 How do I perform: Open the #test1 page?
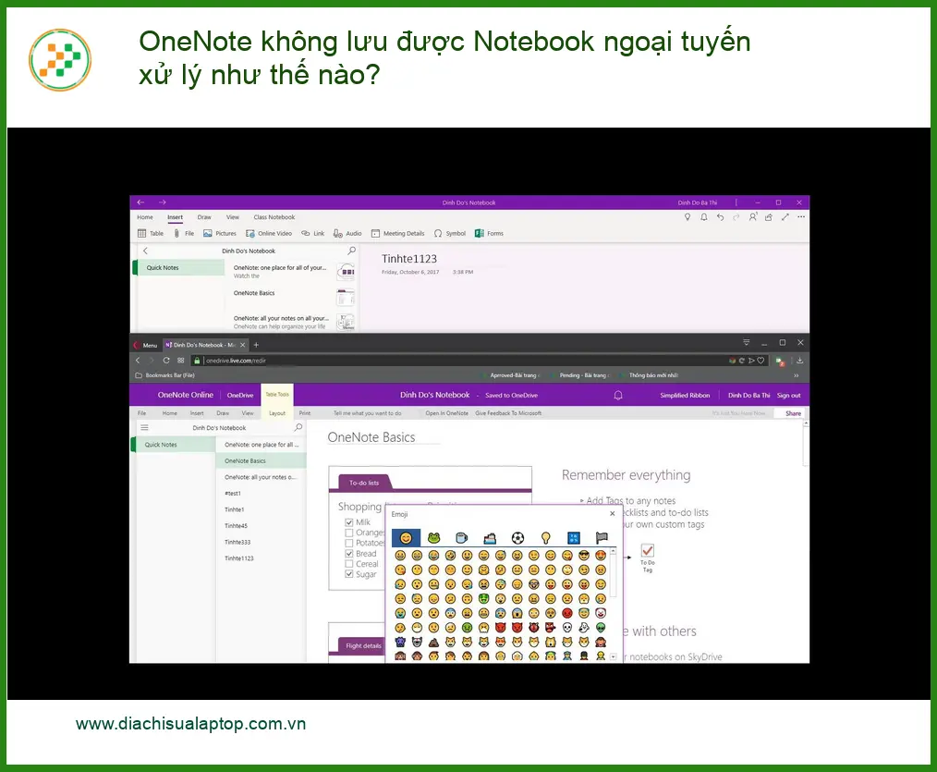(233, 494)
